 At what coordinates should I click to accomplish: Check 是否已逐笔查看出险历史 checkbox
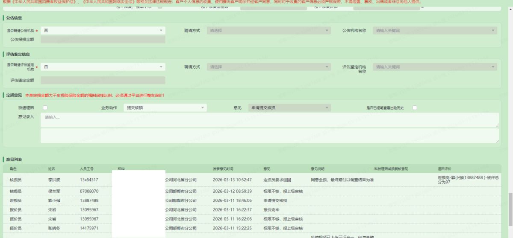[415, 108]
